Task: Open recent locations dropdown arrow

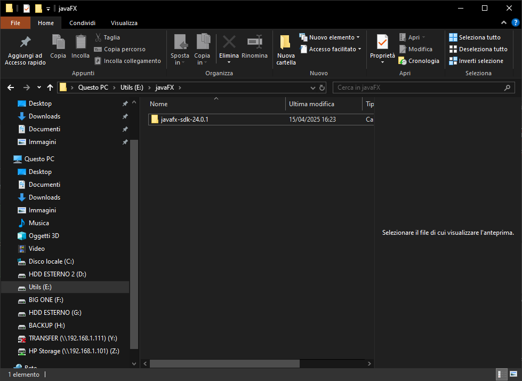Action: click(39, 88)
